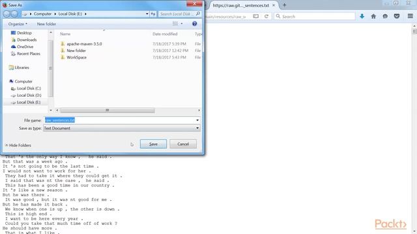Viewport: 417px width, 234px height.
Task: Click the address bar refresh icon
Action: pos(153,14)
